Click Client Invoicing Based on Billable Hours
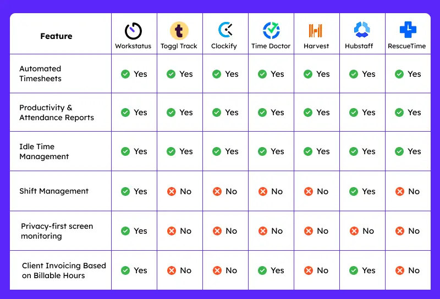Viewport: 440px width, 299px height. tap(64, 270)
